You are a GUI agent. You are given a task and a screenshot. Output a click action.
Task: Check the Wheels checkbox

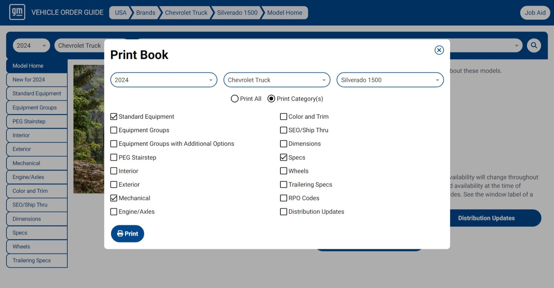[x=284, y=171]
